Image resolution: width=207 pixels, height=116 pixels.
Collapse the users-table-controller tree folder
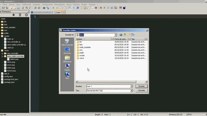point(2,56)
